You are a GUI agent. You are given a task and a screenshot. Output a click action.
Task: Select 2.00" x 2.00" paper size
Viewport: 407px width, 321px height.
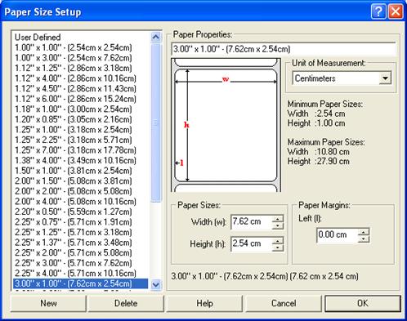pyautogui.click(x=81, y=191)
